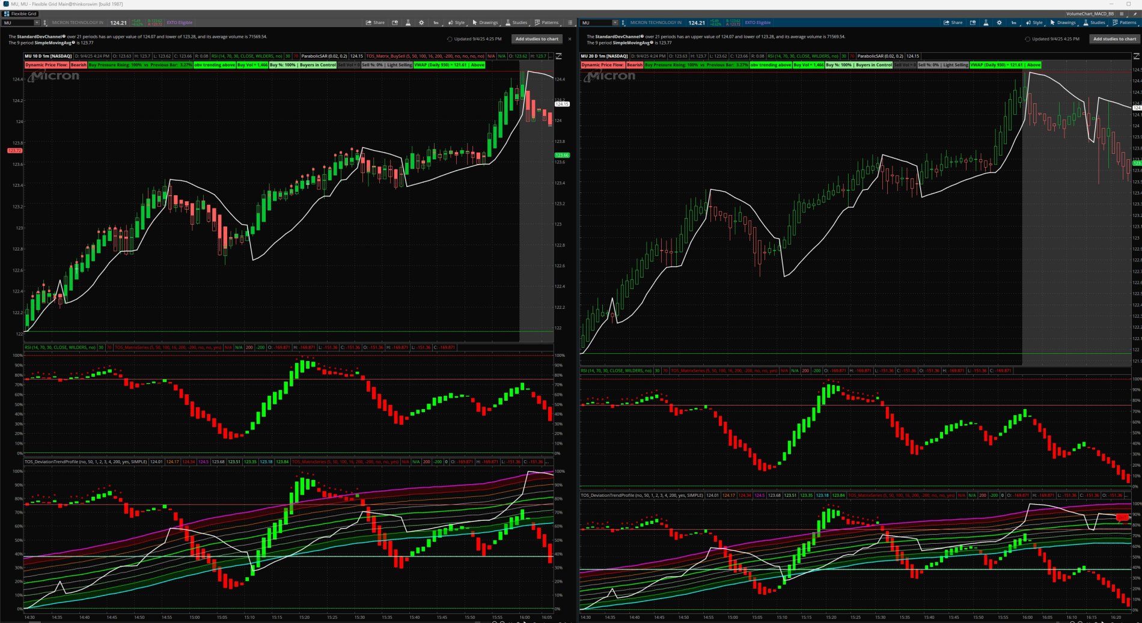Click the right chart MU symbol input field
1142x623 pixels.
click(596, 23)
